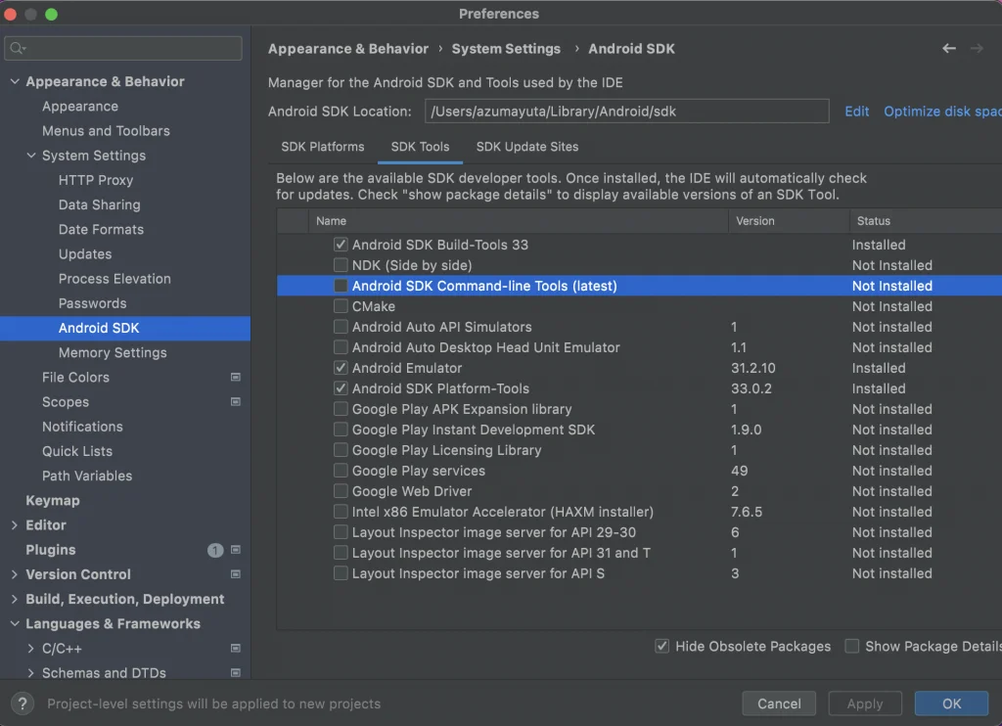Select the Google Play Licensing Library row

click(x=639, y=450)
